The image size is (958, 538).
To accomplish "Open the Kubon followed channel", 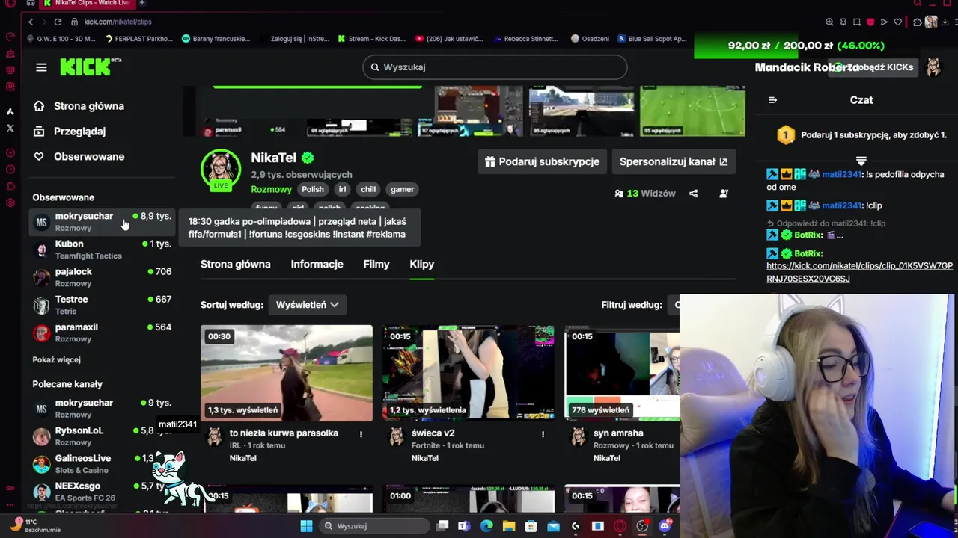I will (x=102, y=249).
